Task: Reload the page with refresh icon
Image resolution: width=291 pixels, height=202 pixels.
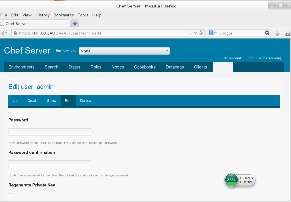Action: click(x=201, y=33)
